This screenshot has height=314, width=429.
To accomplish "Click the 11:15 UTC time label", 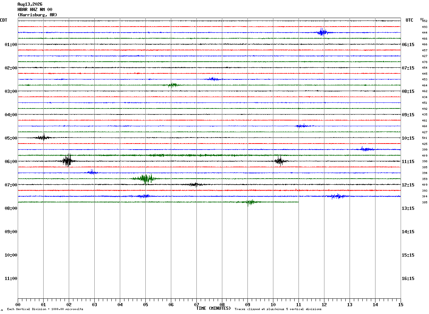I will (x=408, y=161).
